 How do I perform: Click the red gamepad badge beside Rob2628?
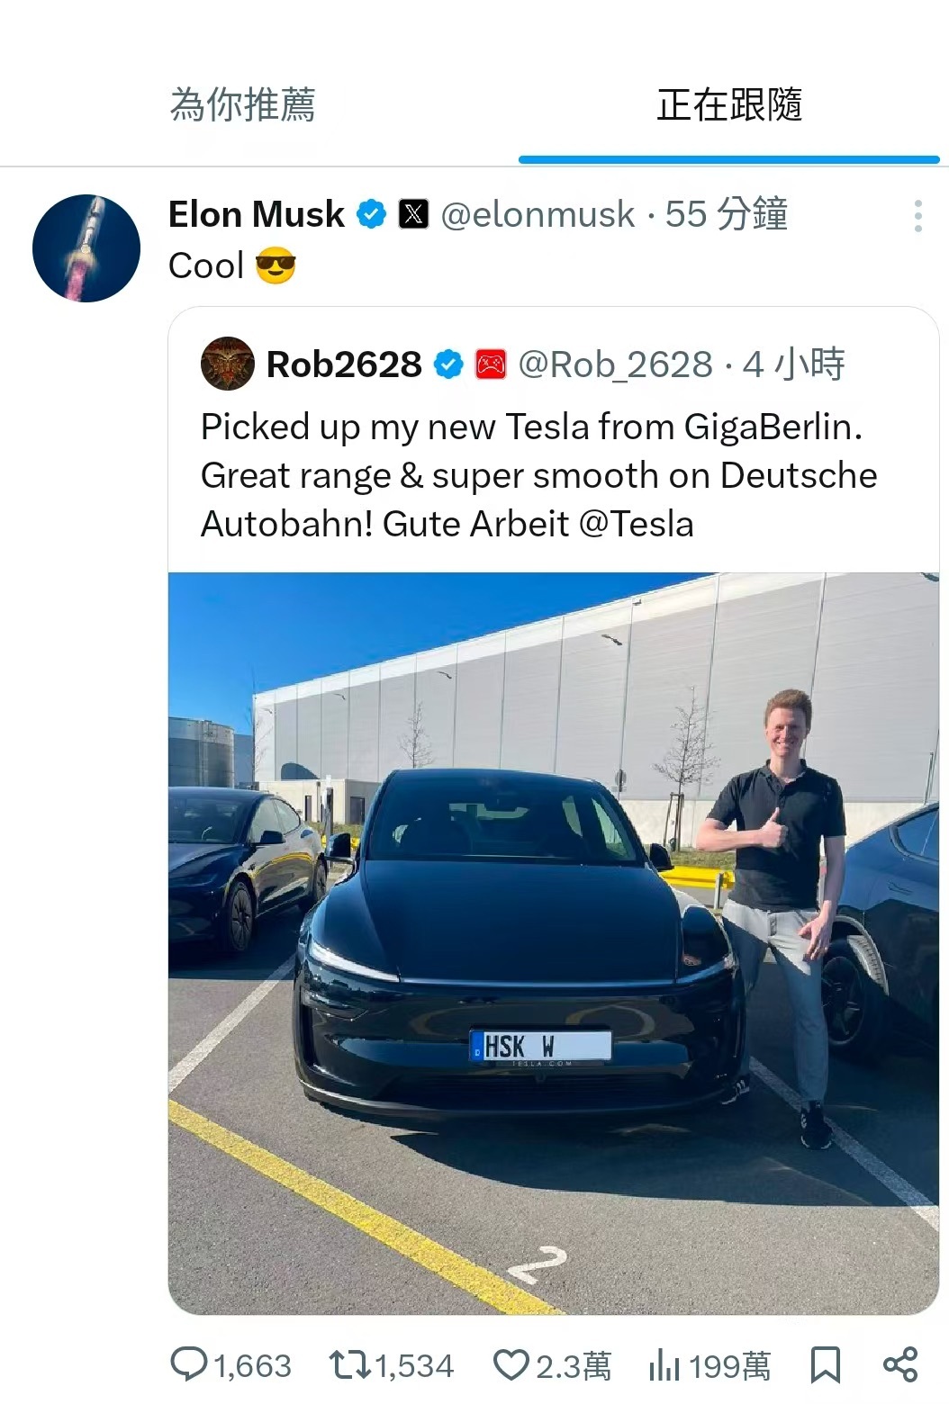click(491, 364)
